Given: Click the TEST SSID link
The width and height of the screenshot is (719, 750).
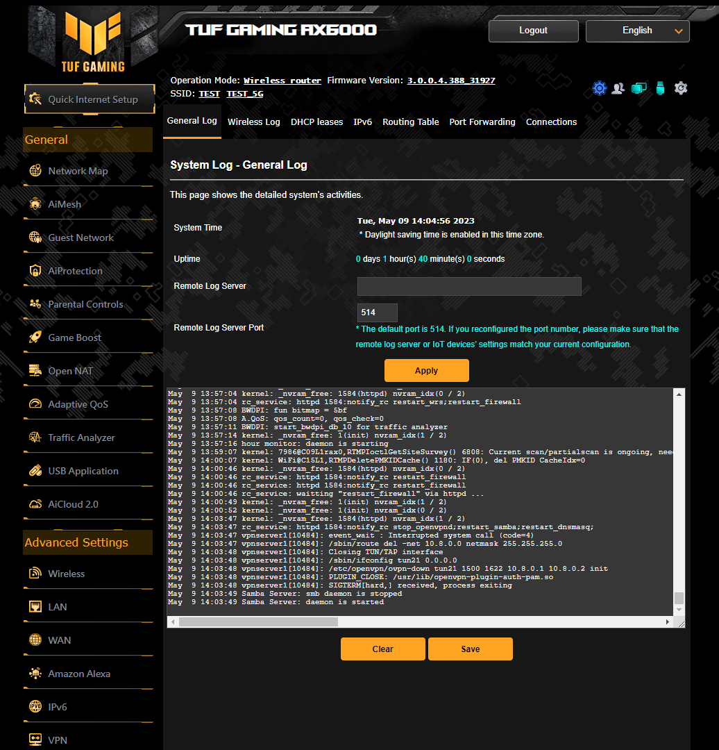Looking at the screenshot, I should tap(209, 94).
